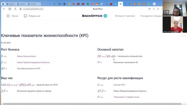Reload the page with the refresh icon
187x105 pixels.
15,9
